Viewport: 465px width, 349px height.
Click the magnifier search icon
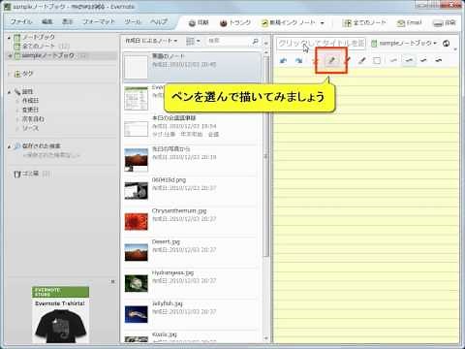tap(256, 42)
